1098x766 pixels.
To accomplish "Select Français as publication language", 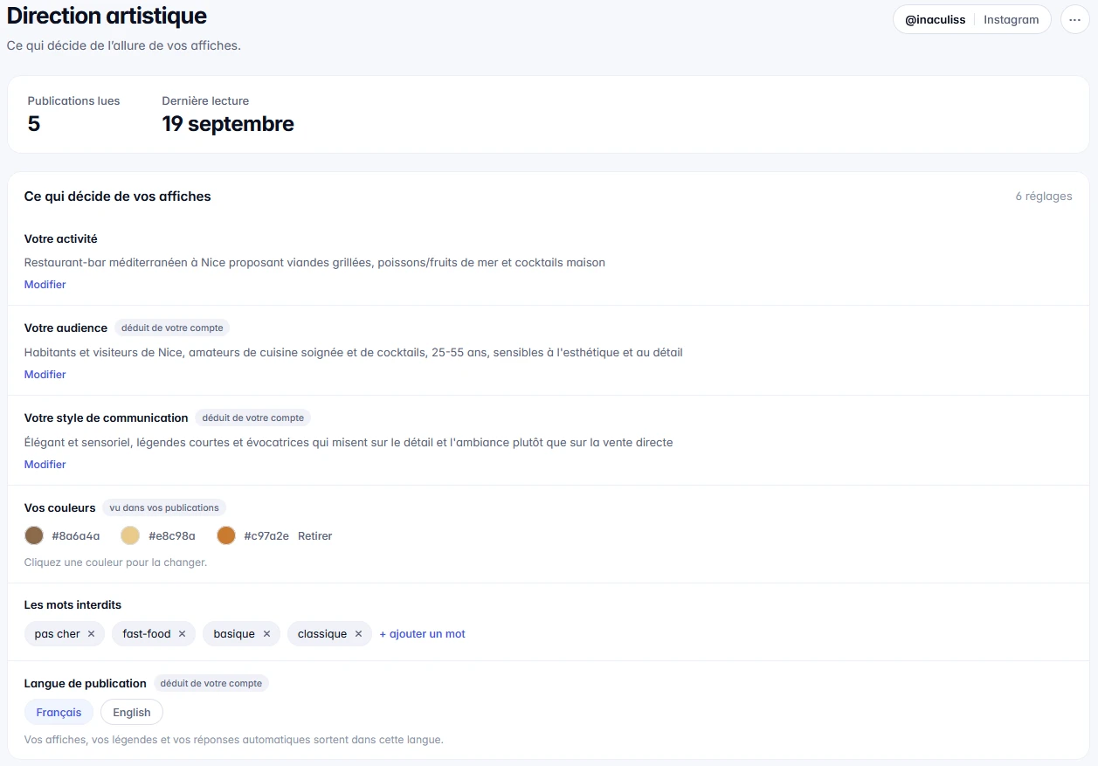I will point(59,713).
